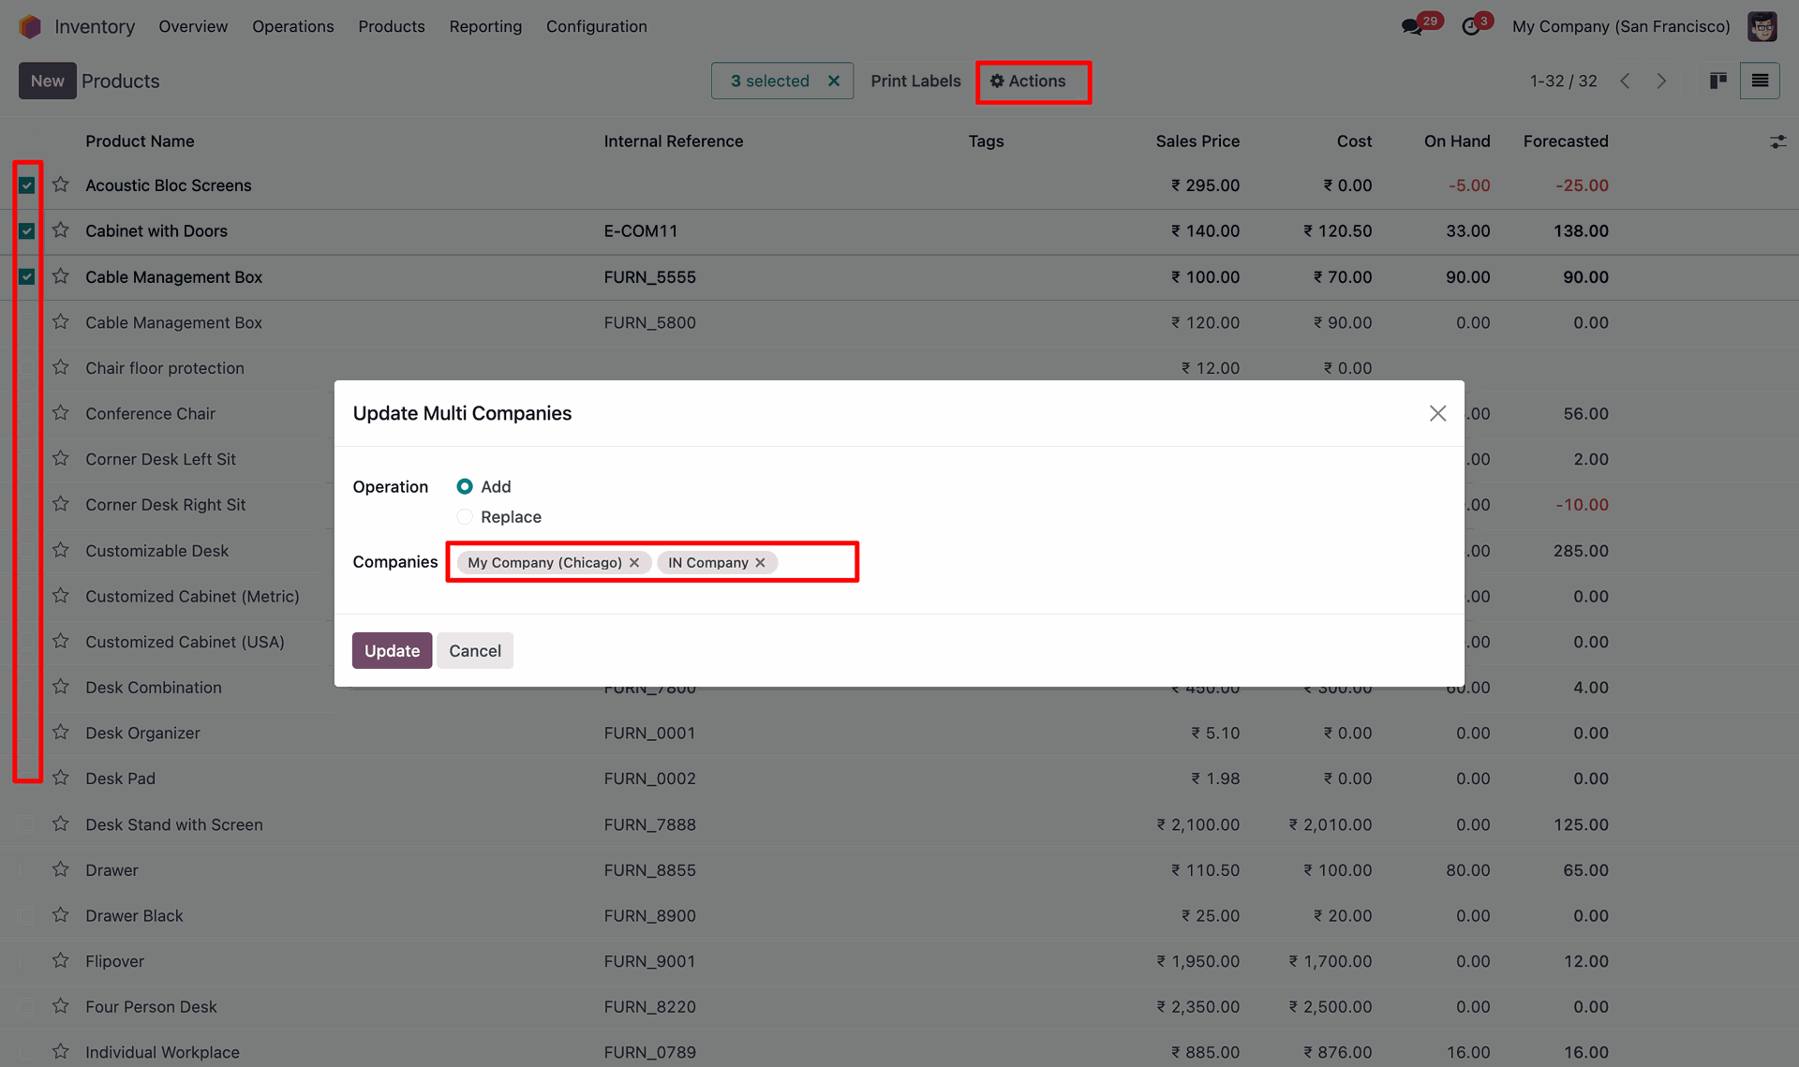
Task: Uncheck Cable Management Box FURN_5555 checkbox
Action: pyautogui.click(x=27, y=276)
